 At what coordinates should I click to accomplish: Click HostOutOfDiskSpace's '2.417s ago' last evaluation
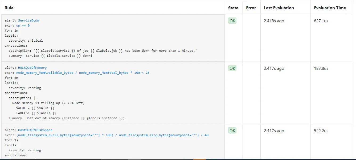[274, 131]
